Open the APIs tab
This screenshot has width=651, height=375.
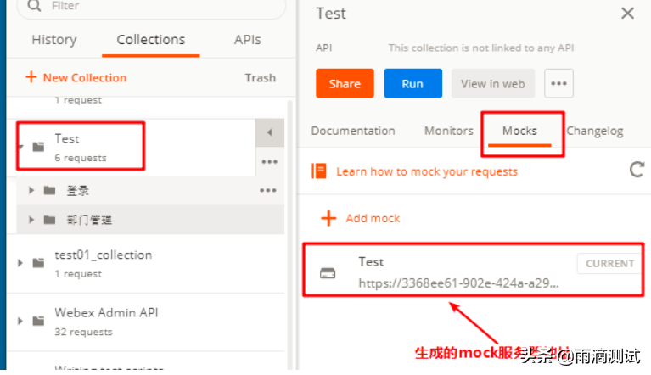(x=247, y=40)
